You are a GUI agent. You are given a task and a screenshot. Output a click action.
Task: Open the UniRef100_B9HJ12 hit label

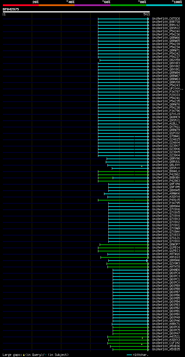(x=166, y=25)
